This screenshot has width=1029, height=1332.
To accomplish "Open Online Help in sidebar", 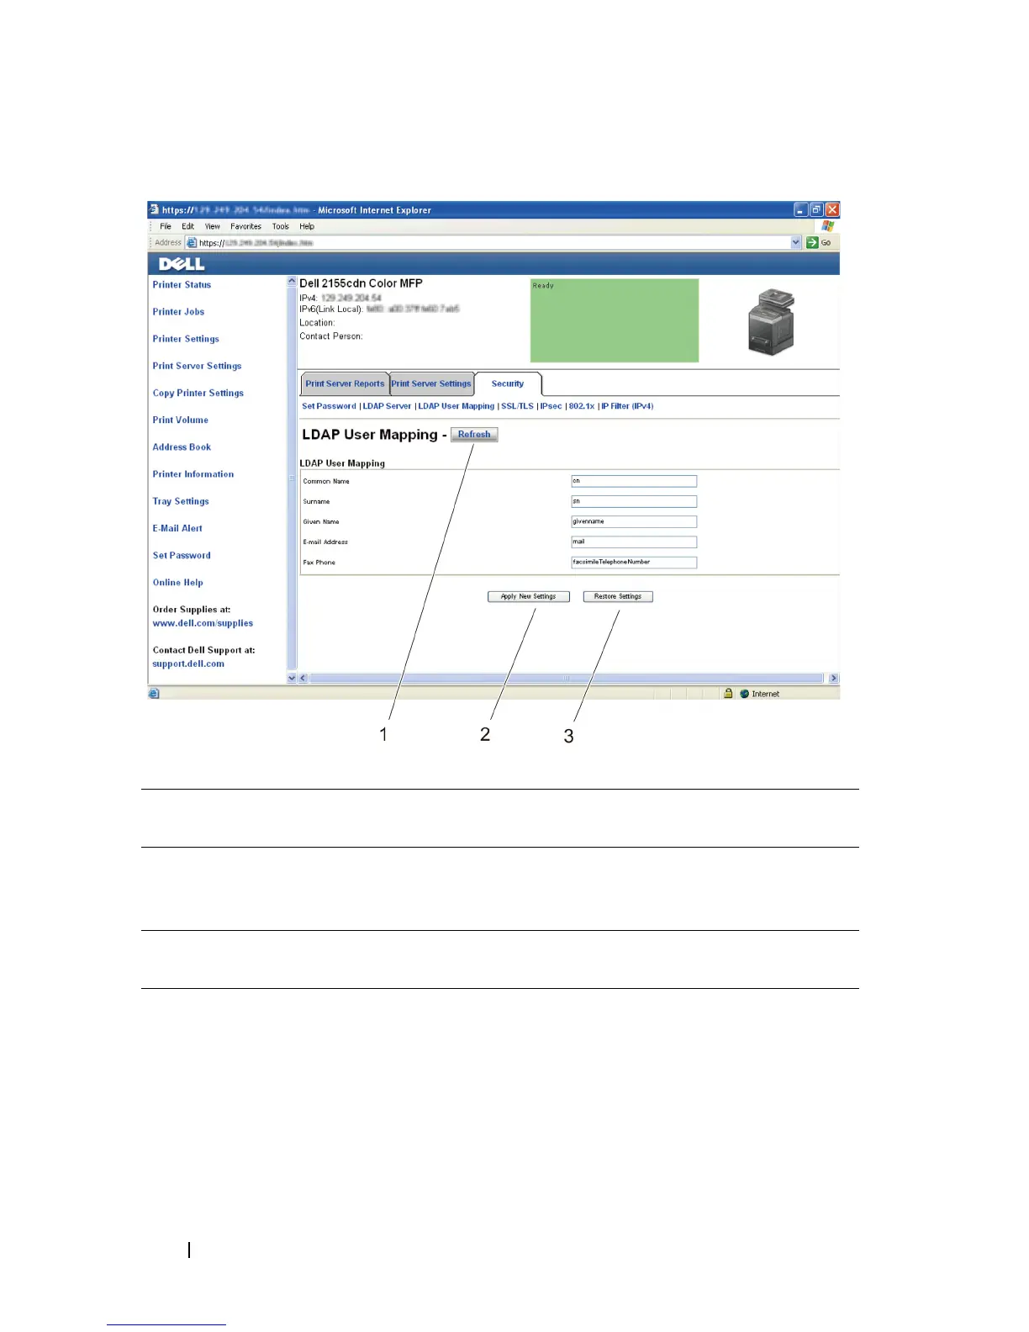I will click(178, 582).
